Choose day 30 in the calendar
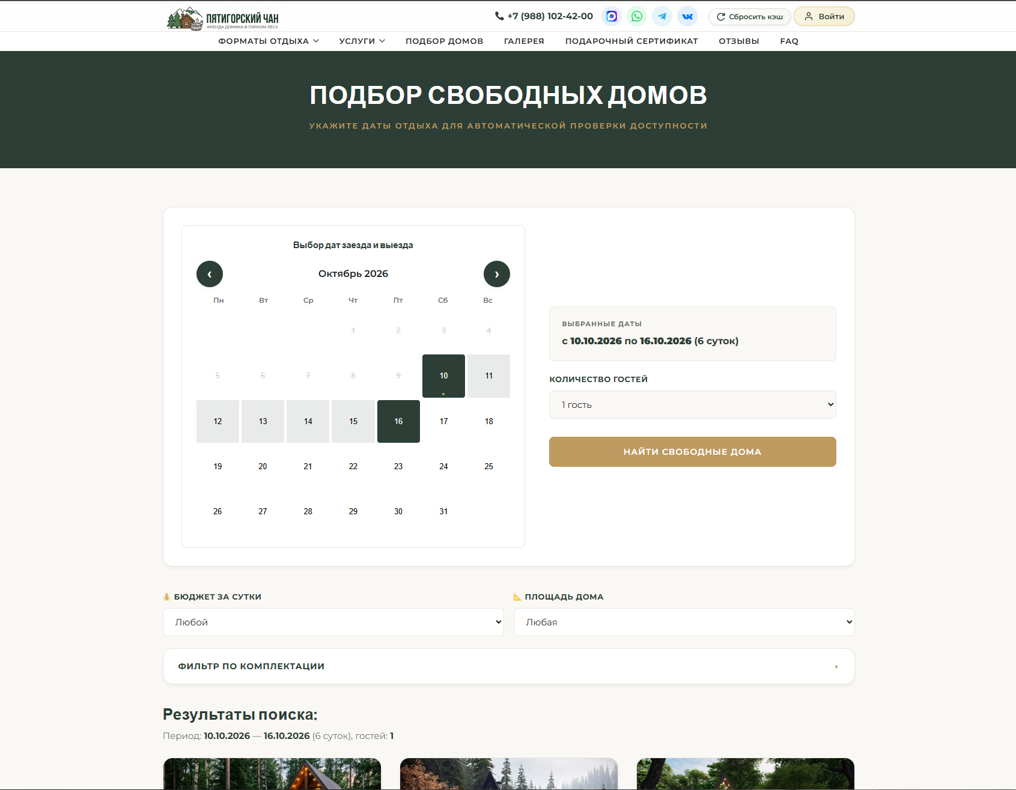This screenshot has width=1016, height=790. [398, 512]
